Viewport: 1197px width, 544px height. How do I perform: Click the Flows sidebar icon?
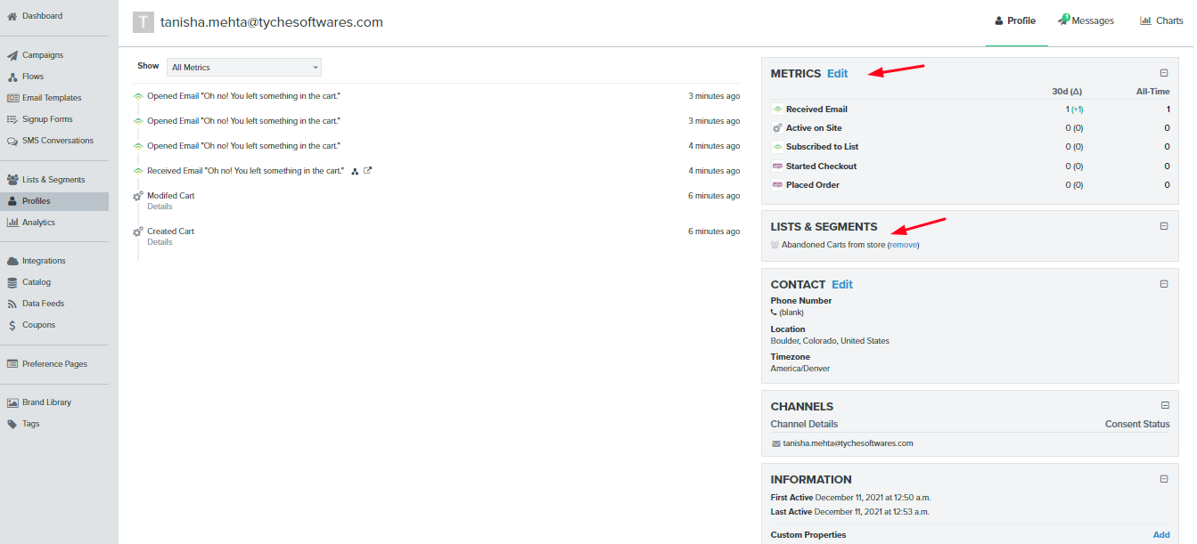tap(12, 77)
